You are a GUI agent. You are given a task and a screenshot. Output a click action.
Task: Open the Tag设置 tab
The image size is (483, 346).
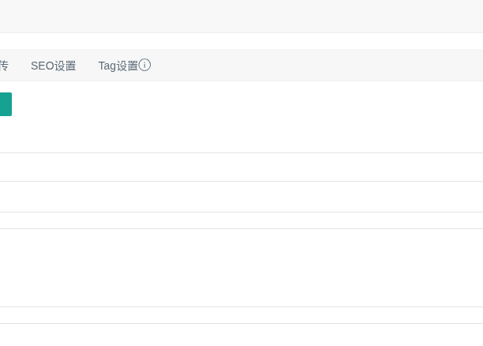(x=118, y=66)
